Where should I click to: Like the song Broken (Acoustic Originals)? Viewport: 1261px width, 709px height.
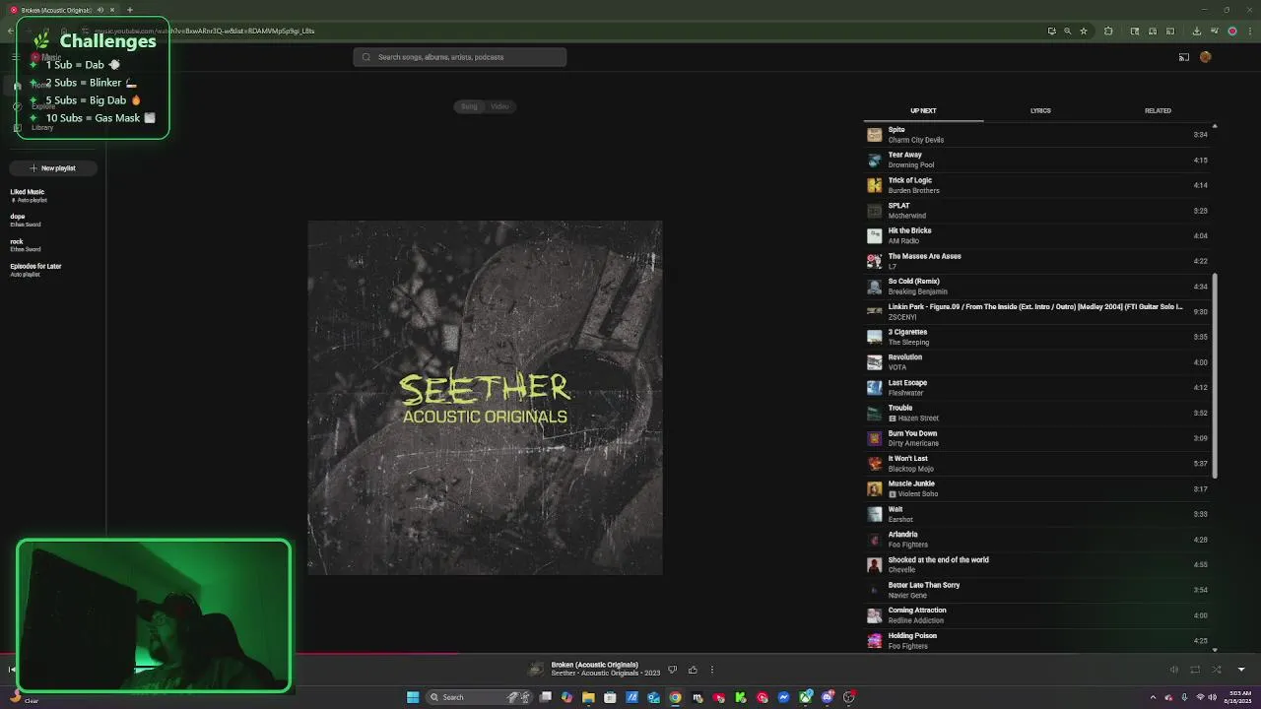693,670
